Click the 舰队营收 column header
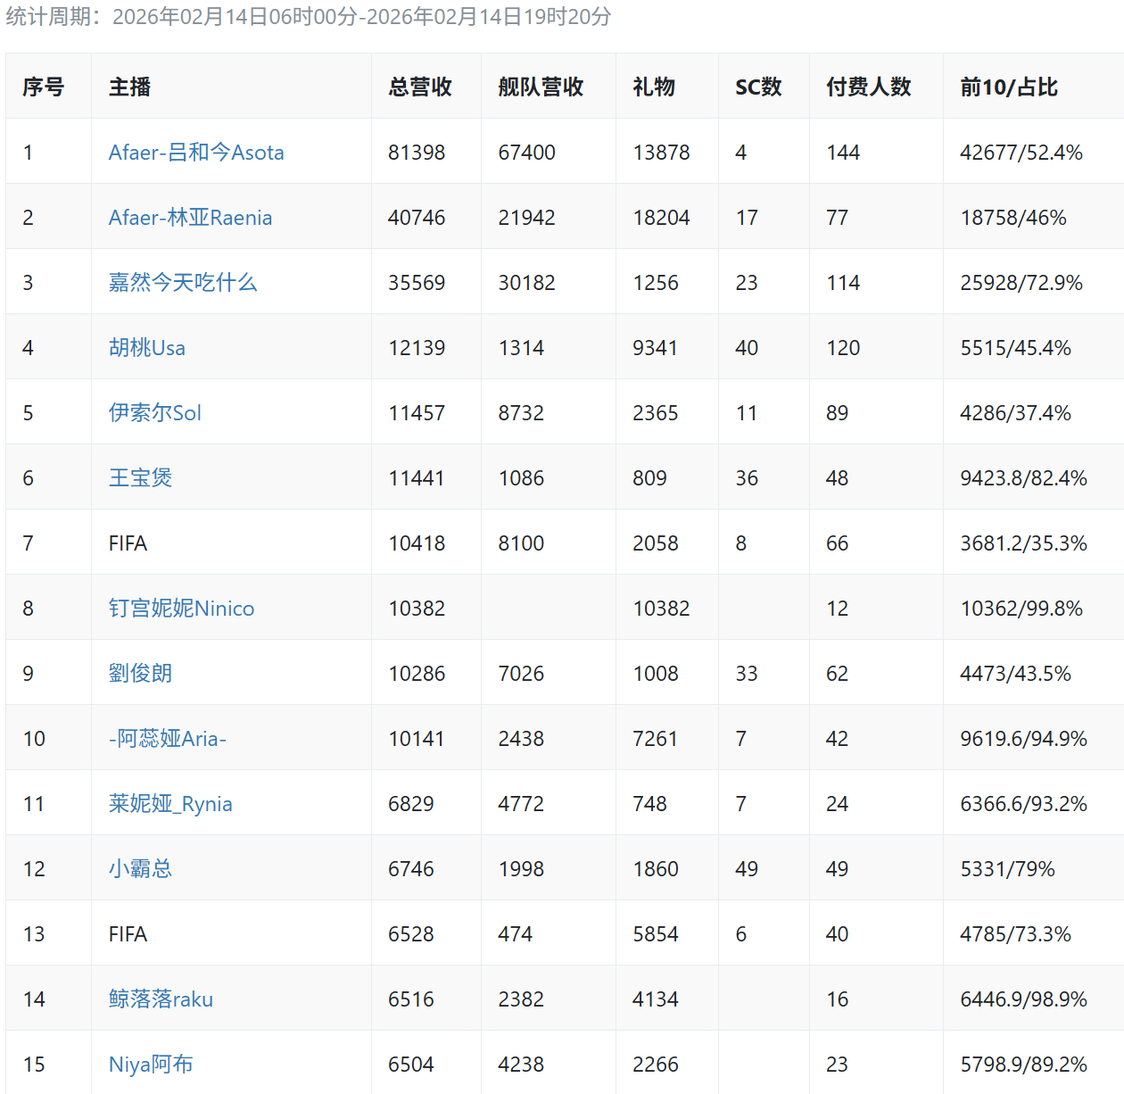The height and width of the screenshot is (1094, 1124). coord(541,87)
